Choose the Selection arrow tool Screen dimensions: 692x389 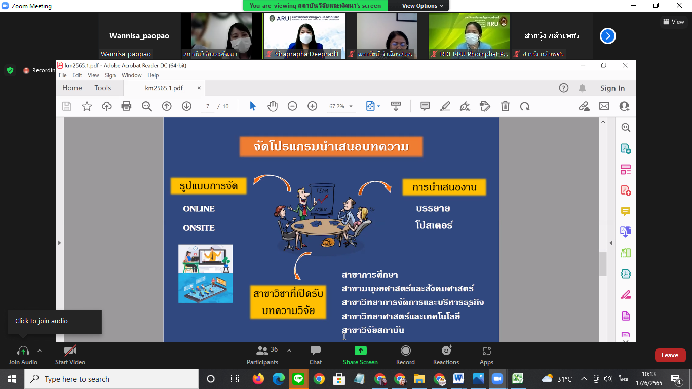[253, 106]
